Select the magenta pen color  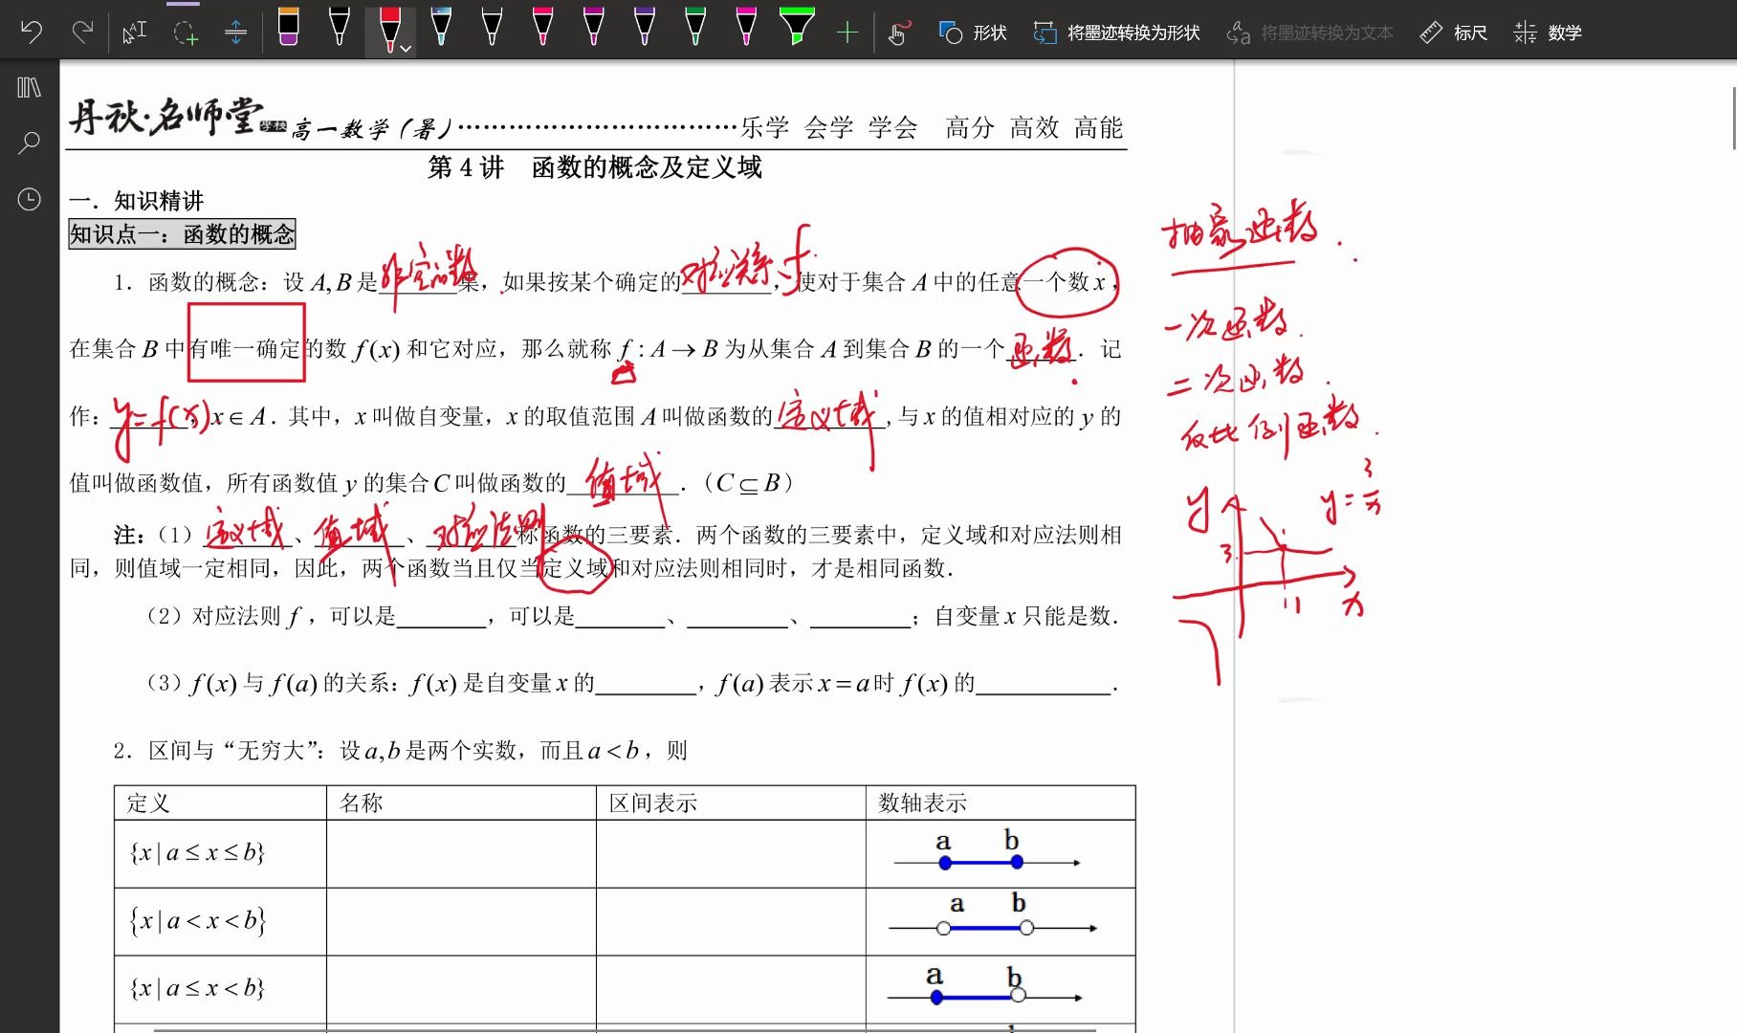click(x=746, y=29)
